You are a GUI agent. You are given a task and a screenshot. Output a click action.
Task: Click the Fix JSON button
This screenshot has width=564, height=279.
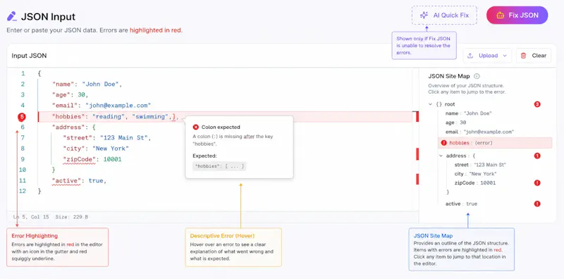pyautogui.click(x=517, y=15)
